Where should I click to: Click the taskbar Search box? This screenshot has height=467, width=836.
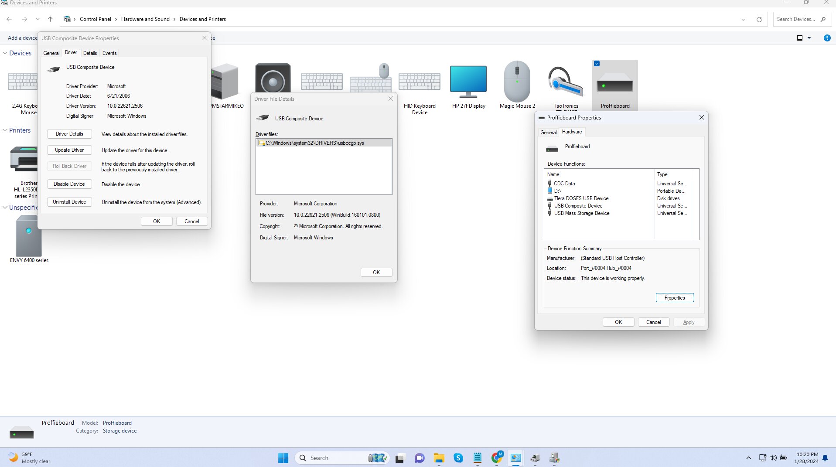tap(342, 458)
